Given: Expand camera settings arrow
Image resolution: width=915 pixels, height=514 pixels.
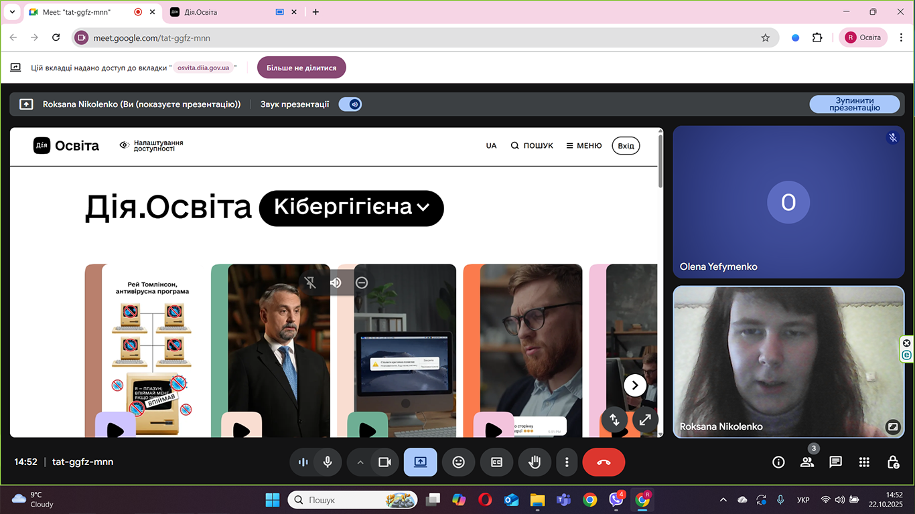Looking at the screenshot, I should coord(360,462).
